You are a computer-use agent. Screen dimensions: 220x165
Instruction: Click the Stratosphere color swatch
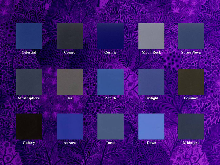29,82
